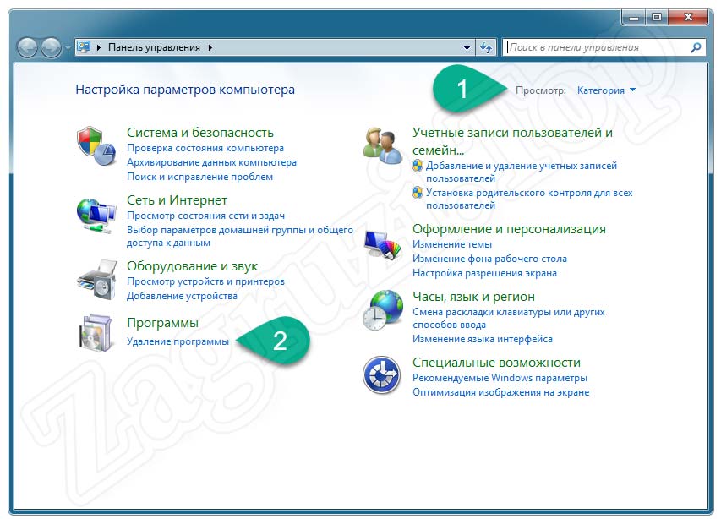The height and width of the screenshot is (519, 721).
Task: Click in the Control Panel search field
Action: tap(596, 47)
